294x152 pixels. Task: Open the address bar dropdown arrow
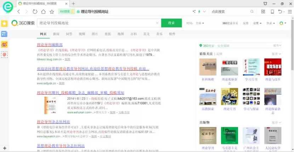tap(204, 12)
